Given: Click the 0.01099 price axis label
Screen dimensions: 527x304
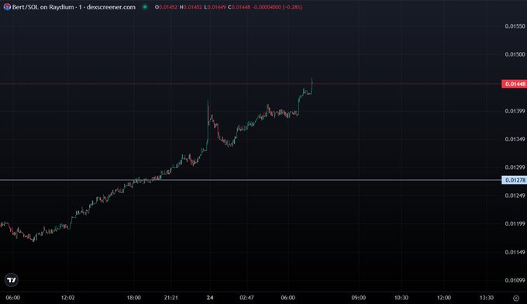Looking at the screenshot, I should [x=515, y=280].
